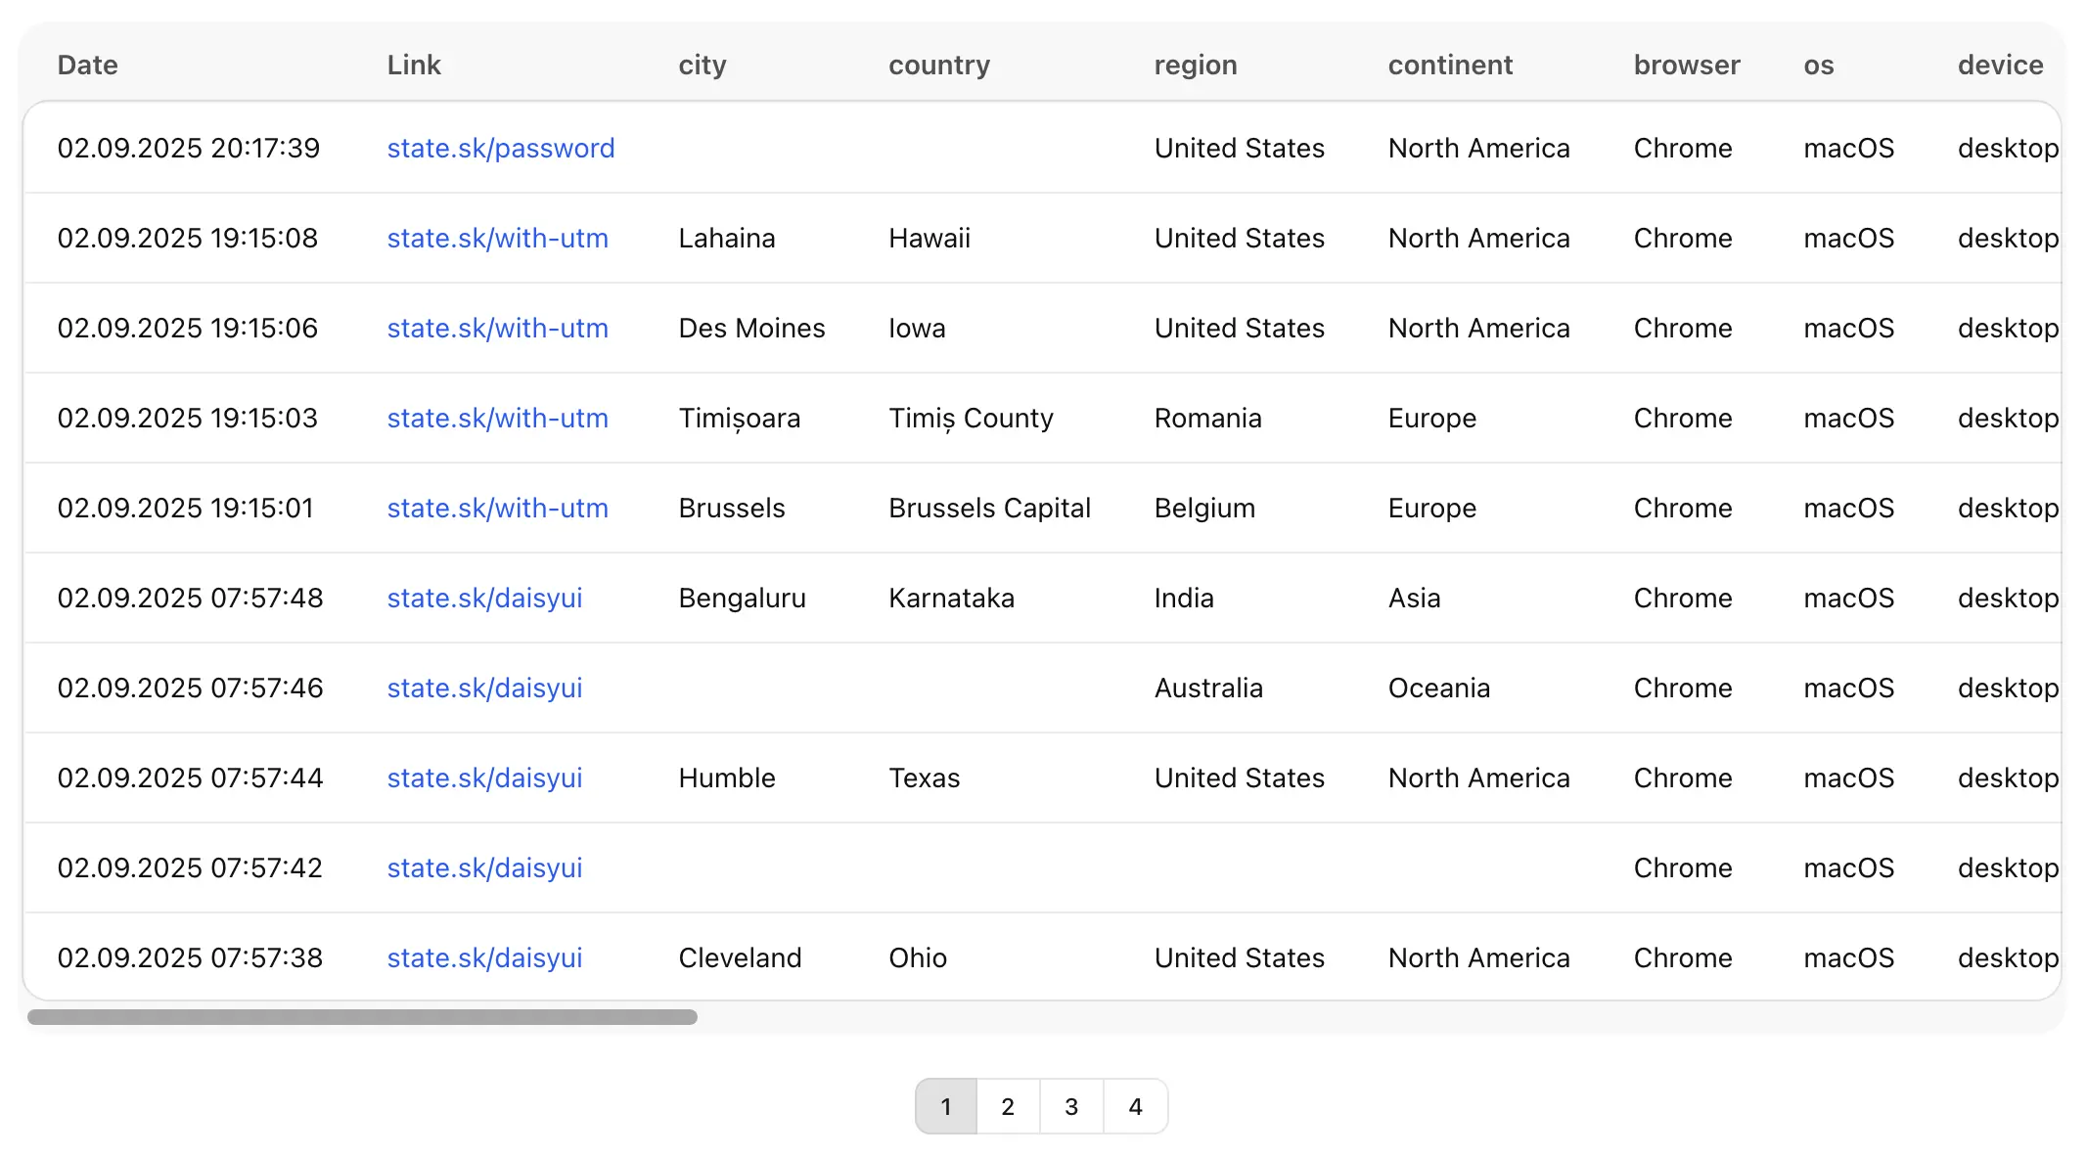Open the state.sk/password link
2086x1156 pixels.
pyautogui.click(x=501, y=148)
